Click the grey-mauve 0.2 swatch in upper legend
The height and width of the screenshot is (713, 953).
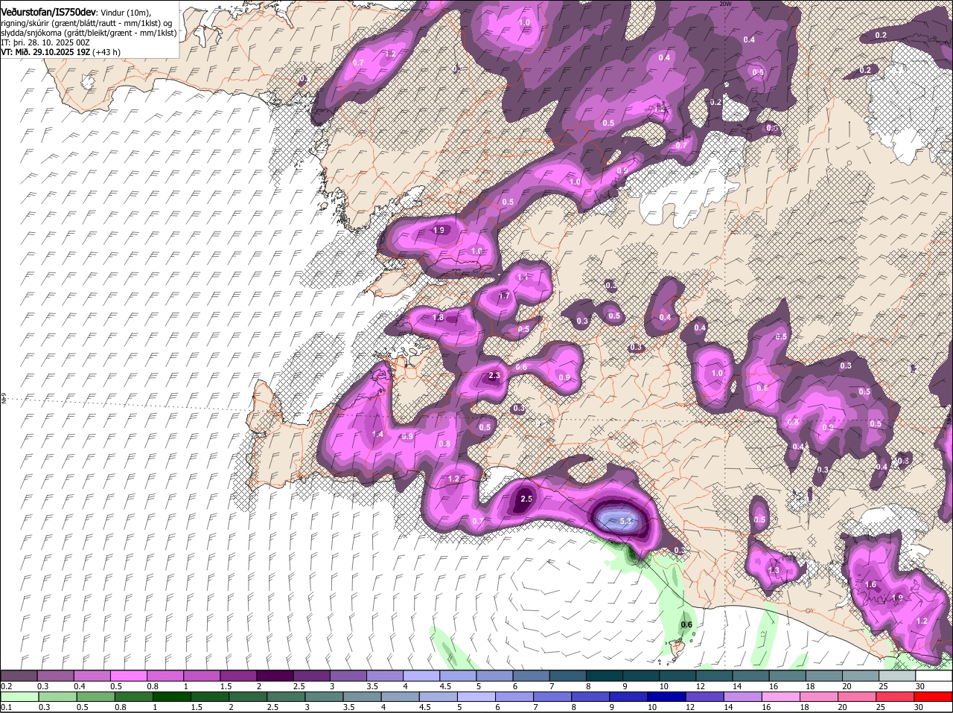pyautogui.click(x=19, y=675)
